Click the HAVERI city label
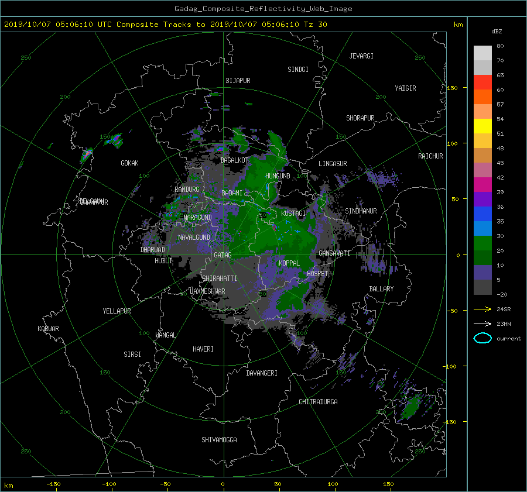Image resolution: width=527 pixels, height=492 pixels. tap(203, 349)
